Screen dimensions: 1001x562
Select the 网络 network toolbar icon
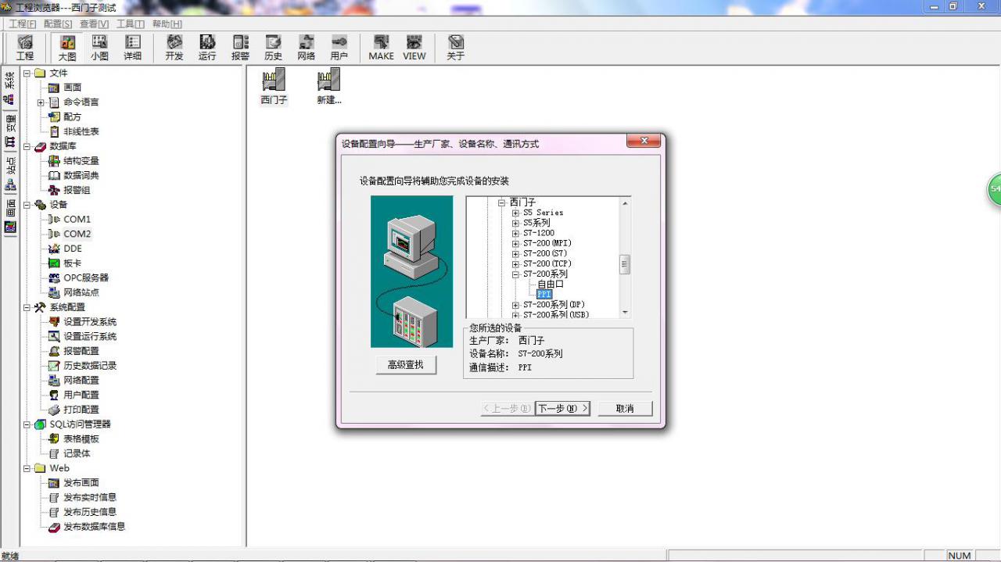(306, 48)
